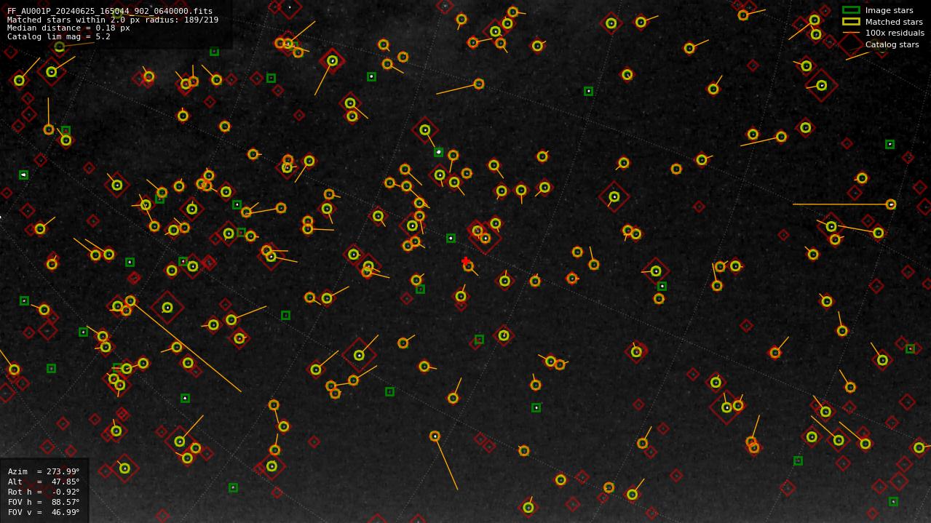
Task: Click the red cross center marker
Action: (466, 261)
